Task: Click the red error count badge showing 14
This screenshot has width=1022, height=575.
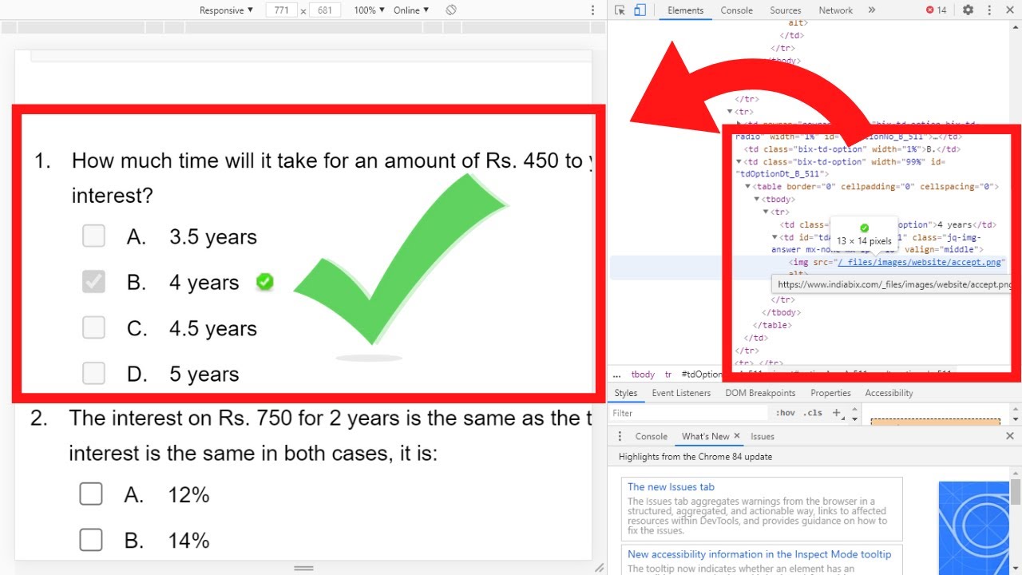Action: click(x=936, y=10)
